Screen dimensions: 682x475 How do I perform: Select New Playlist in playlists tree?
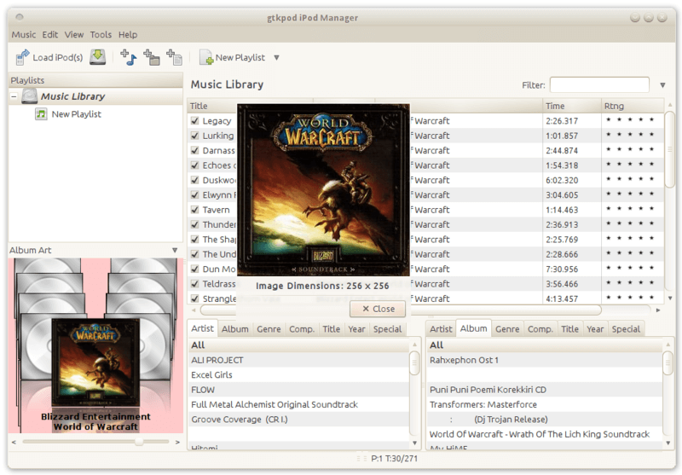point(76,114)
